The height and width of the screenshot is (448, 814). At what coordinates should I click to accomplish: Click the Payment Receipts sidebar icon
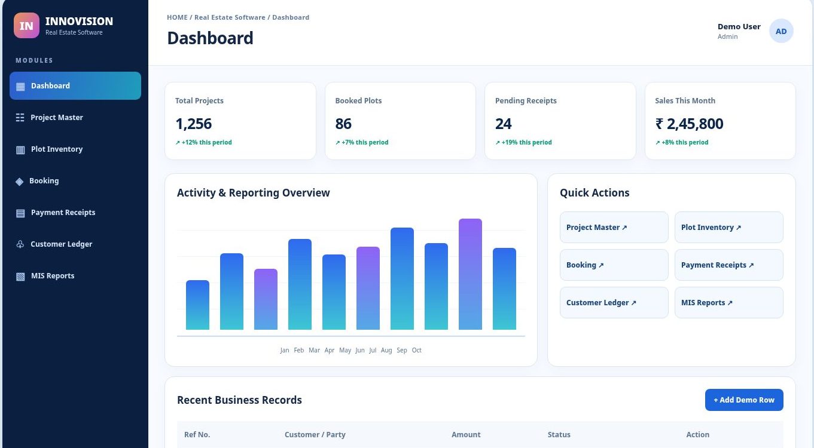20,213
